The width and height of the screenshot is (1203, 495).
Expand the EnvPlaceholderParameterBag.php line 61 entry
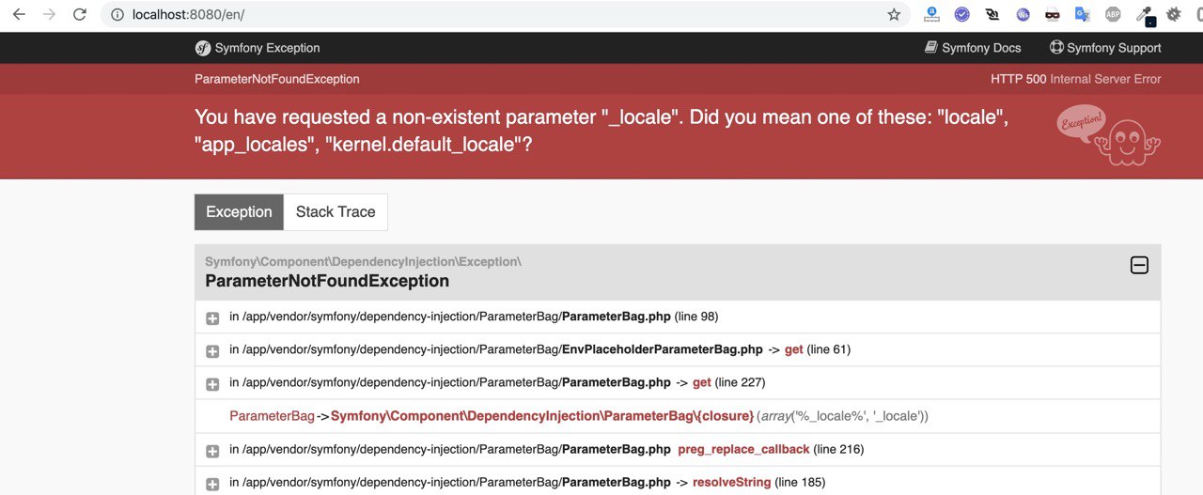tap(212, 350)
